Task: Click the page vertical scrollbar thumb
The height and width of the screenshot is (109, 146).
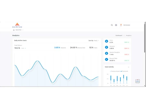Action: [145, 38]
